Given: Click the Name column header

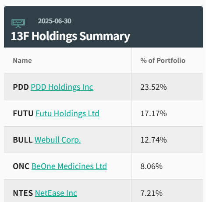Looking at the screenshot, I should [22, 61].
